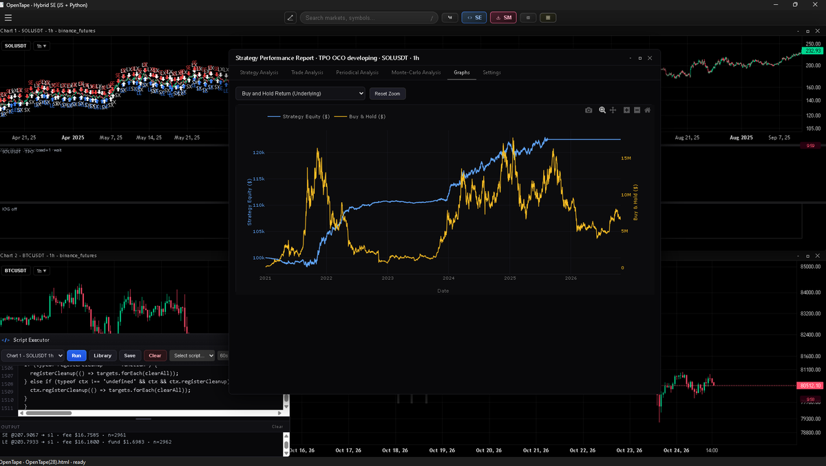Open the SM download button
The height and width of the screenshot is (466, 826).
click(503, 17)
